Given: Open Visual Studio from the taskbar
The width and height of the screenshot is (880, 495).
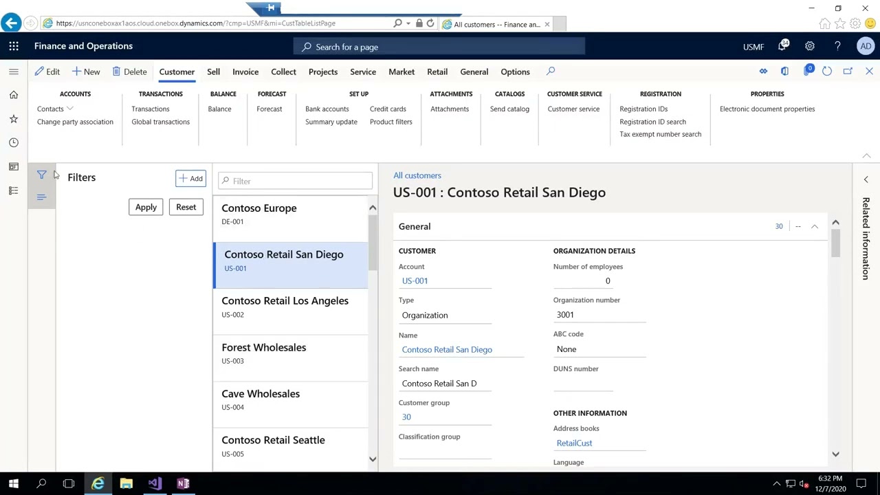Looking at the screenshot, I should click(x=155, y=483).
